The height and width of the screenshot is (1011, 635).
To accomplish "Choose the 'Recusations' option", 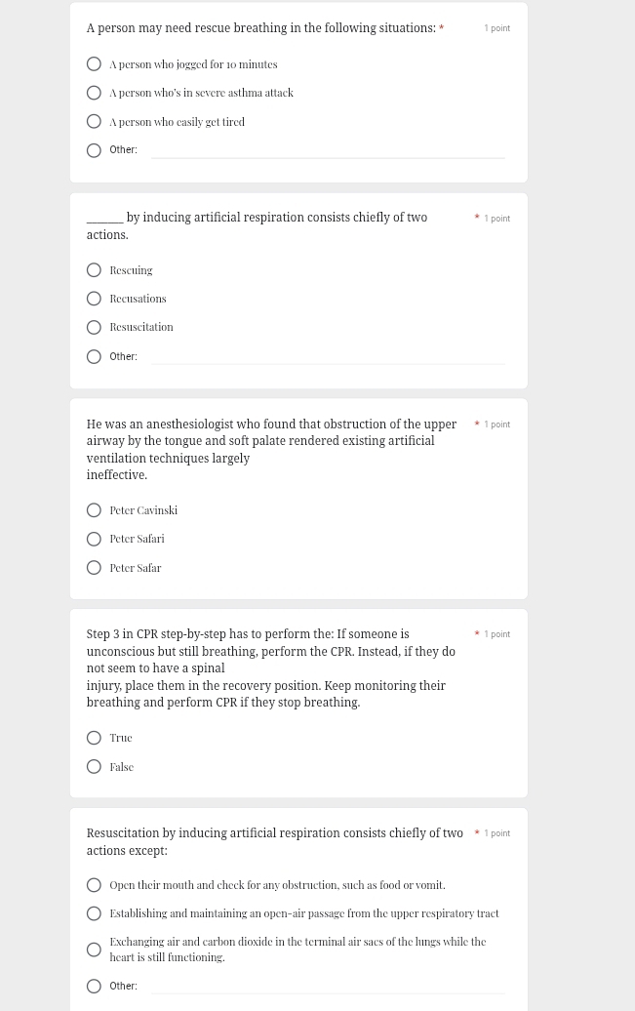I will [x=94, y=299].
